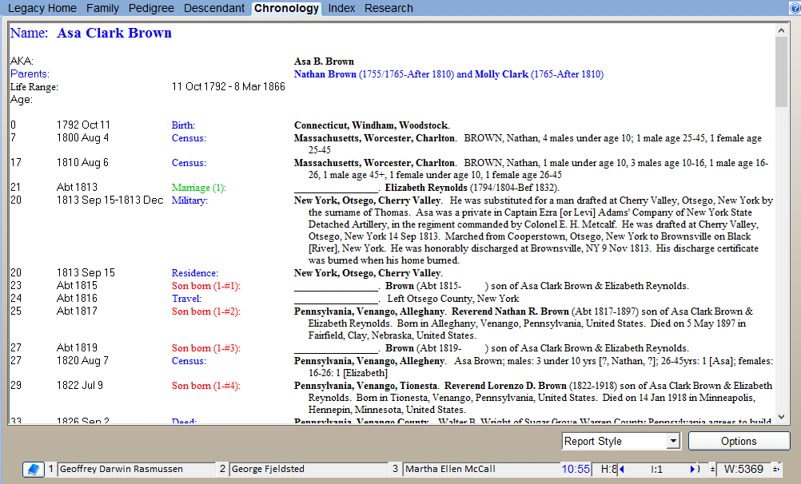Screen dimensions: 801x484
Task: Click the Son born (1-#1): label
Action: click(206, 286)
